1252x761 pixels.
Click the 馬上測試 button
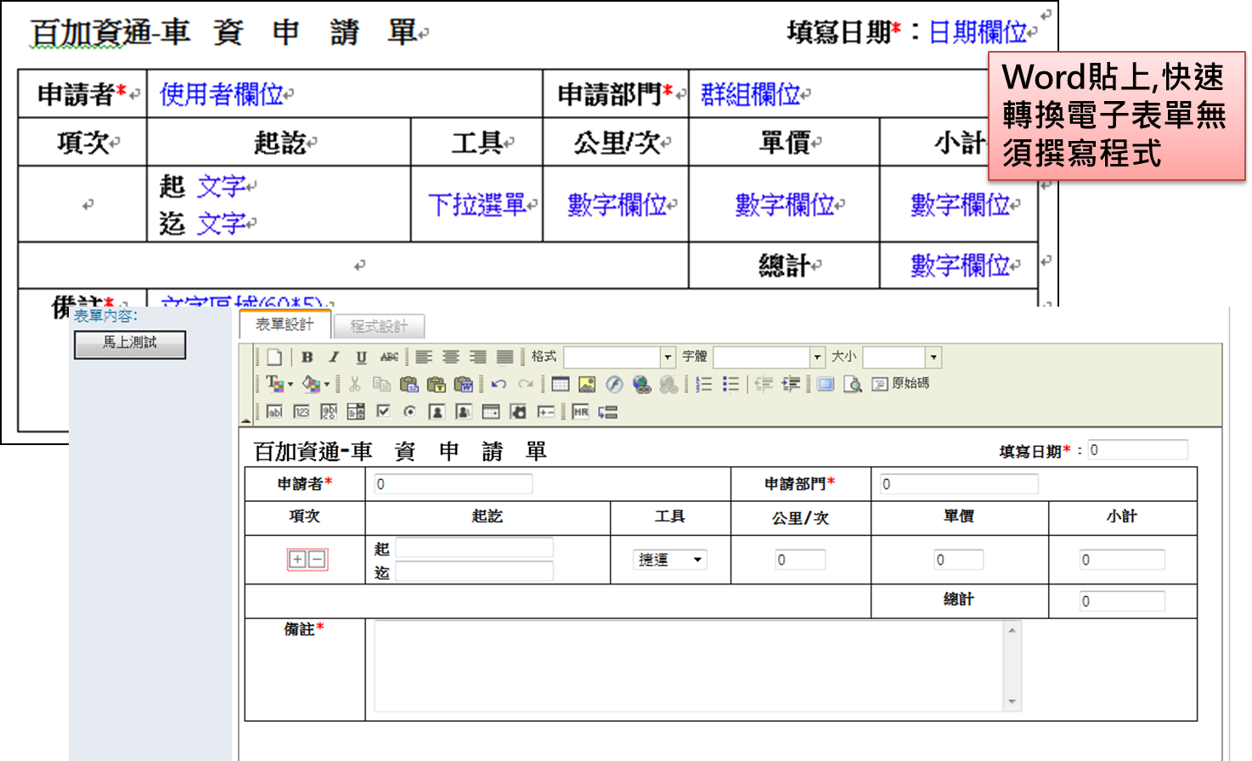[x=130, y=343]
